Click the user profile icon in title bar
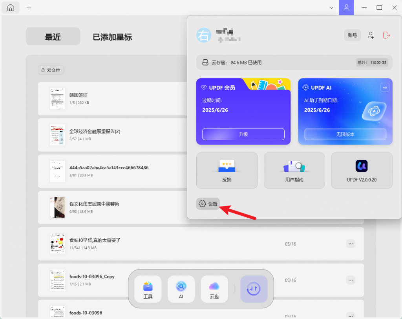 coord(346,8)
